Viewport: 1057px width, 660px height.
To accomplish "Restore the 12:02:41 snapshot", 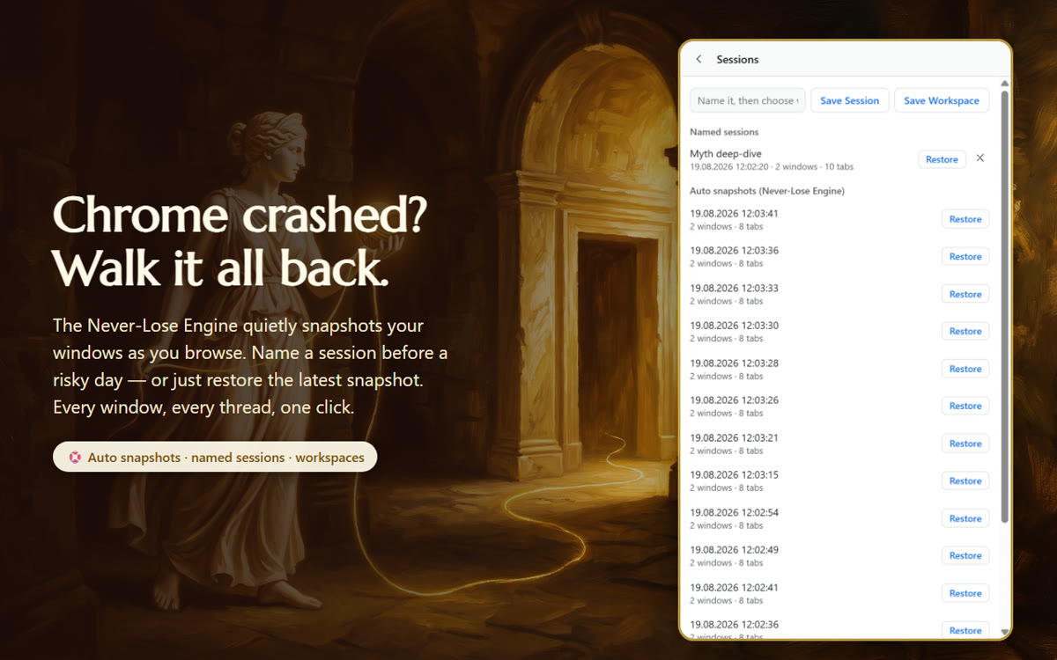I will coord(965,593).
